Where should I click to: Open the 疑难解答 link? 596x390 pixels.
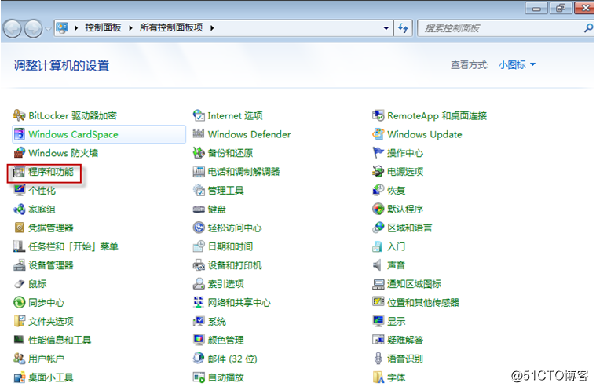(405, 340)
